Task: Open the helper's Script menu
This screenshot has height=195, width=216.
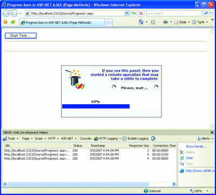Action: 40,139
